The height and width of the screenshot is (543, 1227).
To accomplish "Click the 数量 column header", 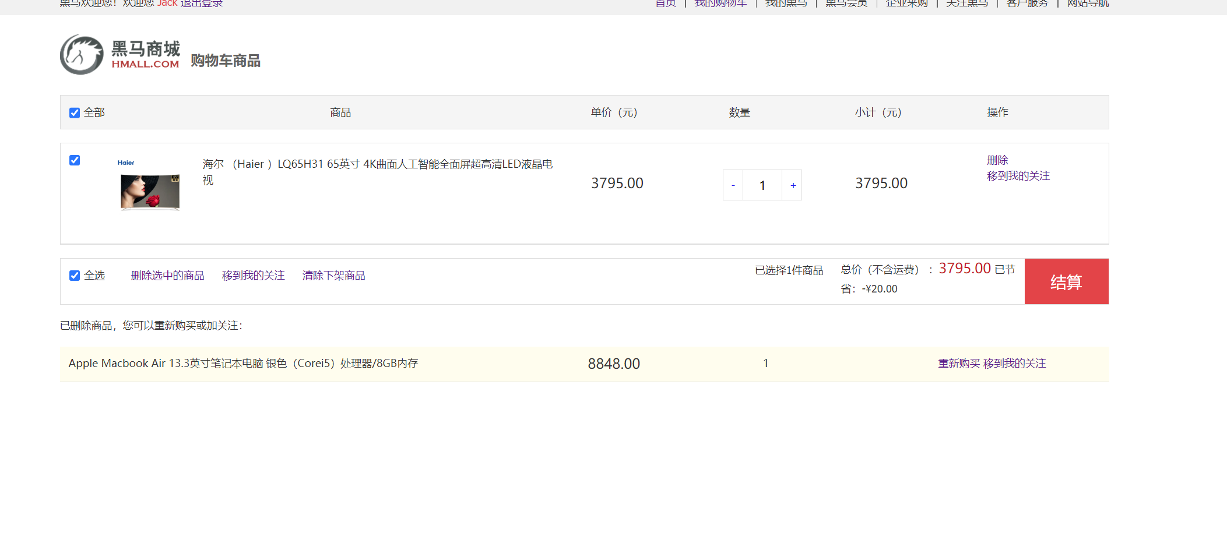I will pos(739,112).
